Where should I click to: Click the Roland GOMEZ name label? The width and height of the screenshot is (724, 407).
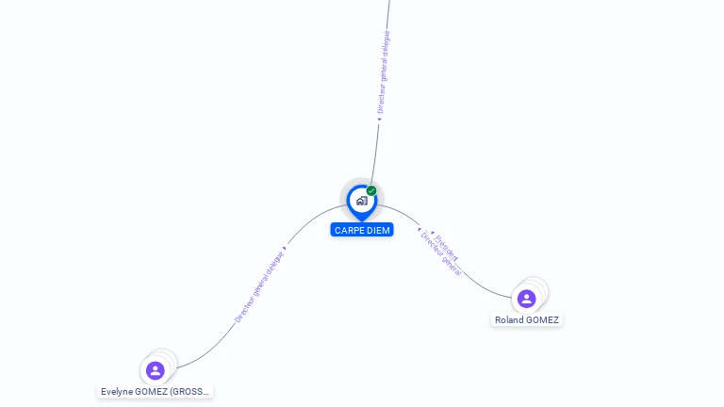526,319
